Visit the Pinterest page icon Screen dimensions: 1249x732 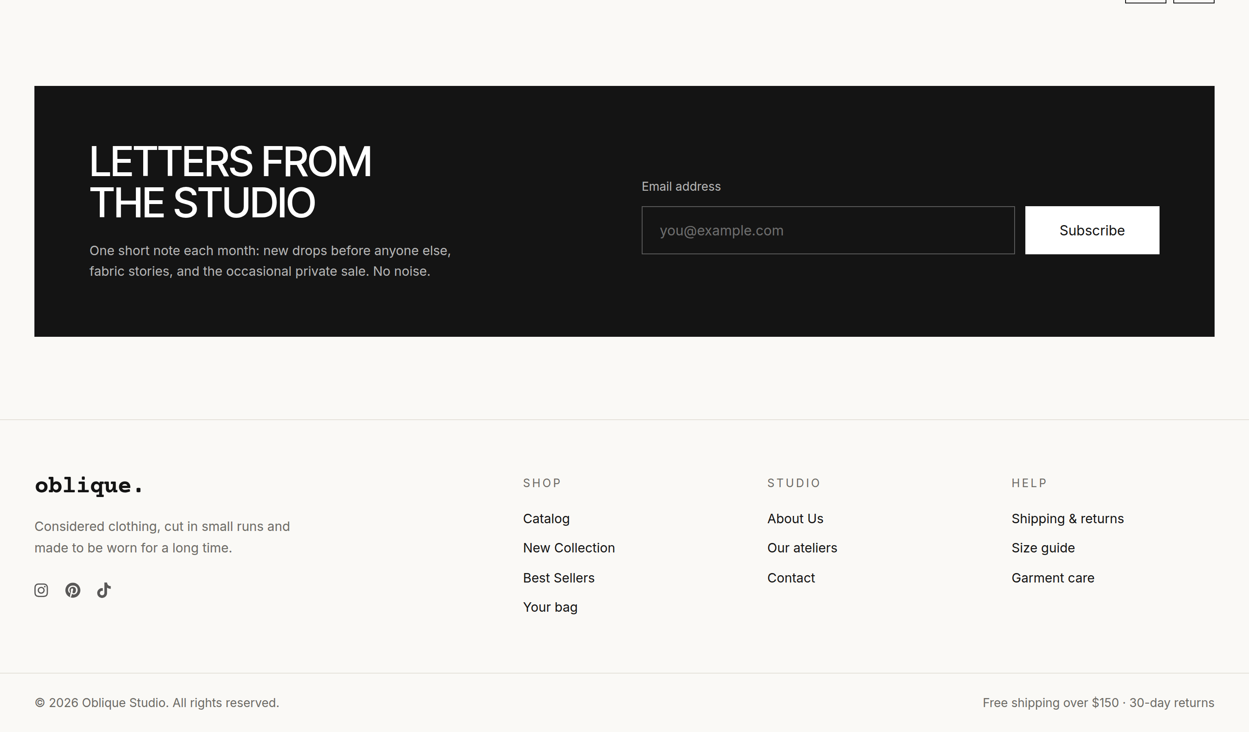click(72, 590)
